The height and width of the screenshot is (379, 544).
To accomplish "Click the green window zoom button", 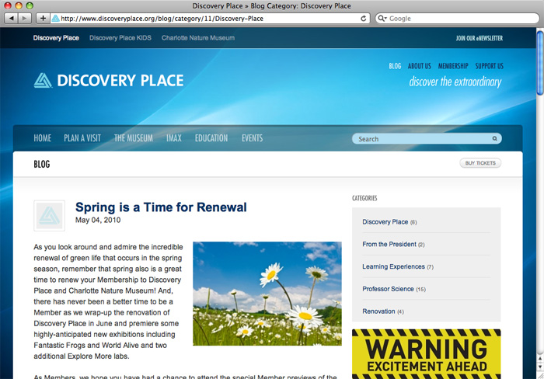I will [x=30, y=5].
